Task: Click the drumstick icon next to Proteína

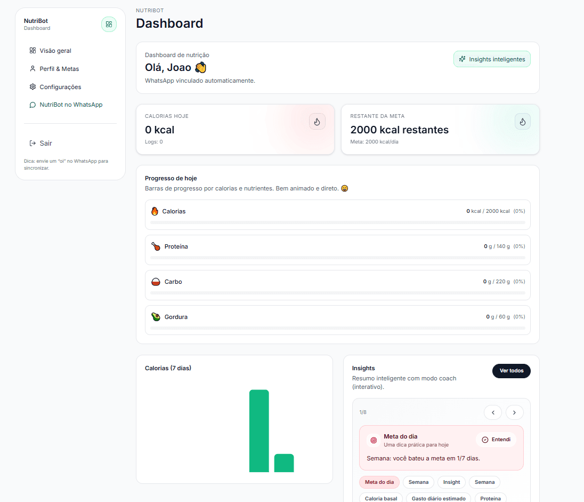Action: click(156, 246)
